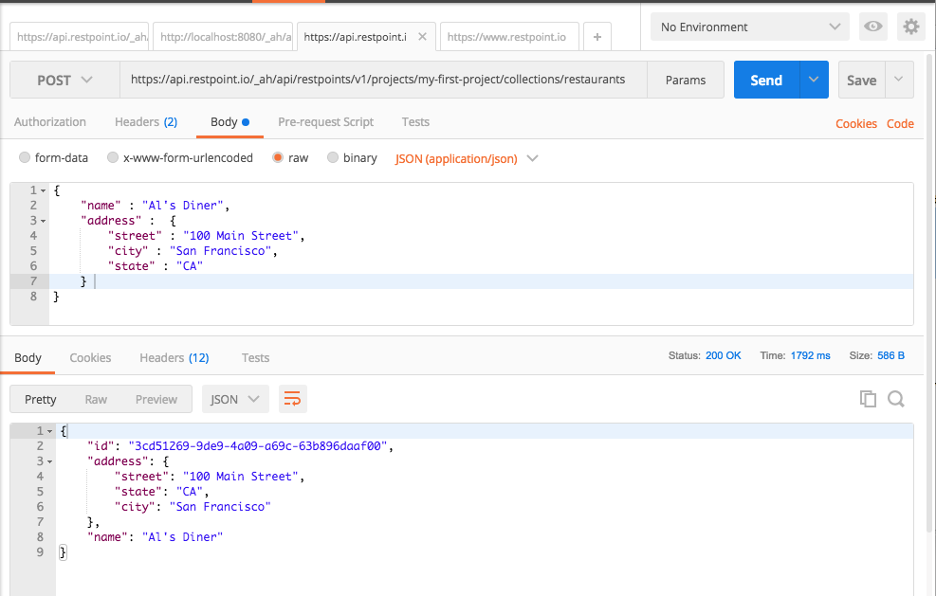Image resolution: width=936 pixels, height=596 pixels.
Task: Open the request Tests tab
Action: click(x=415, y=121)
